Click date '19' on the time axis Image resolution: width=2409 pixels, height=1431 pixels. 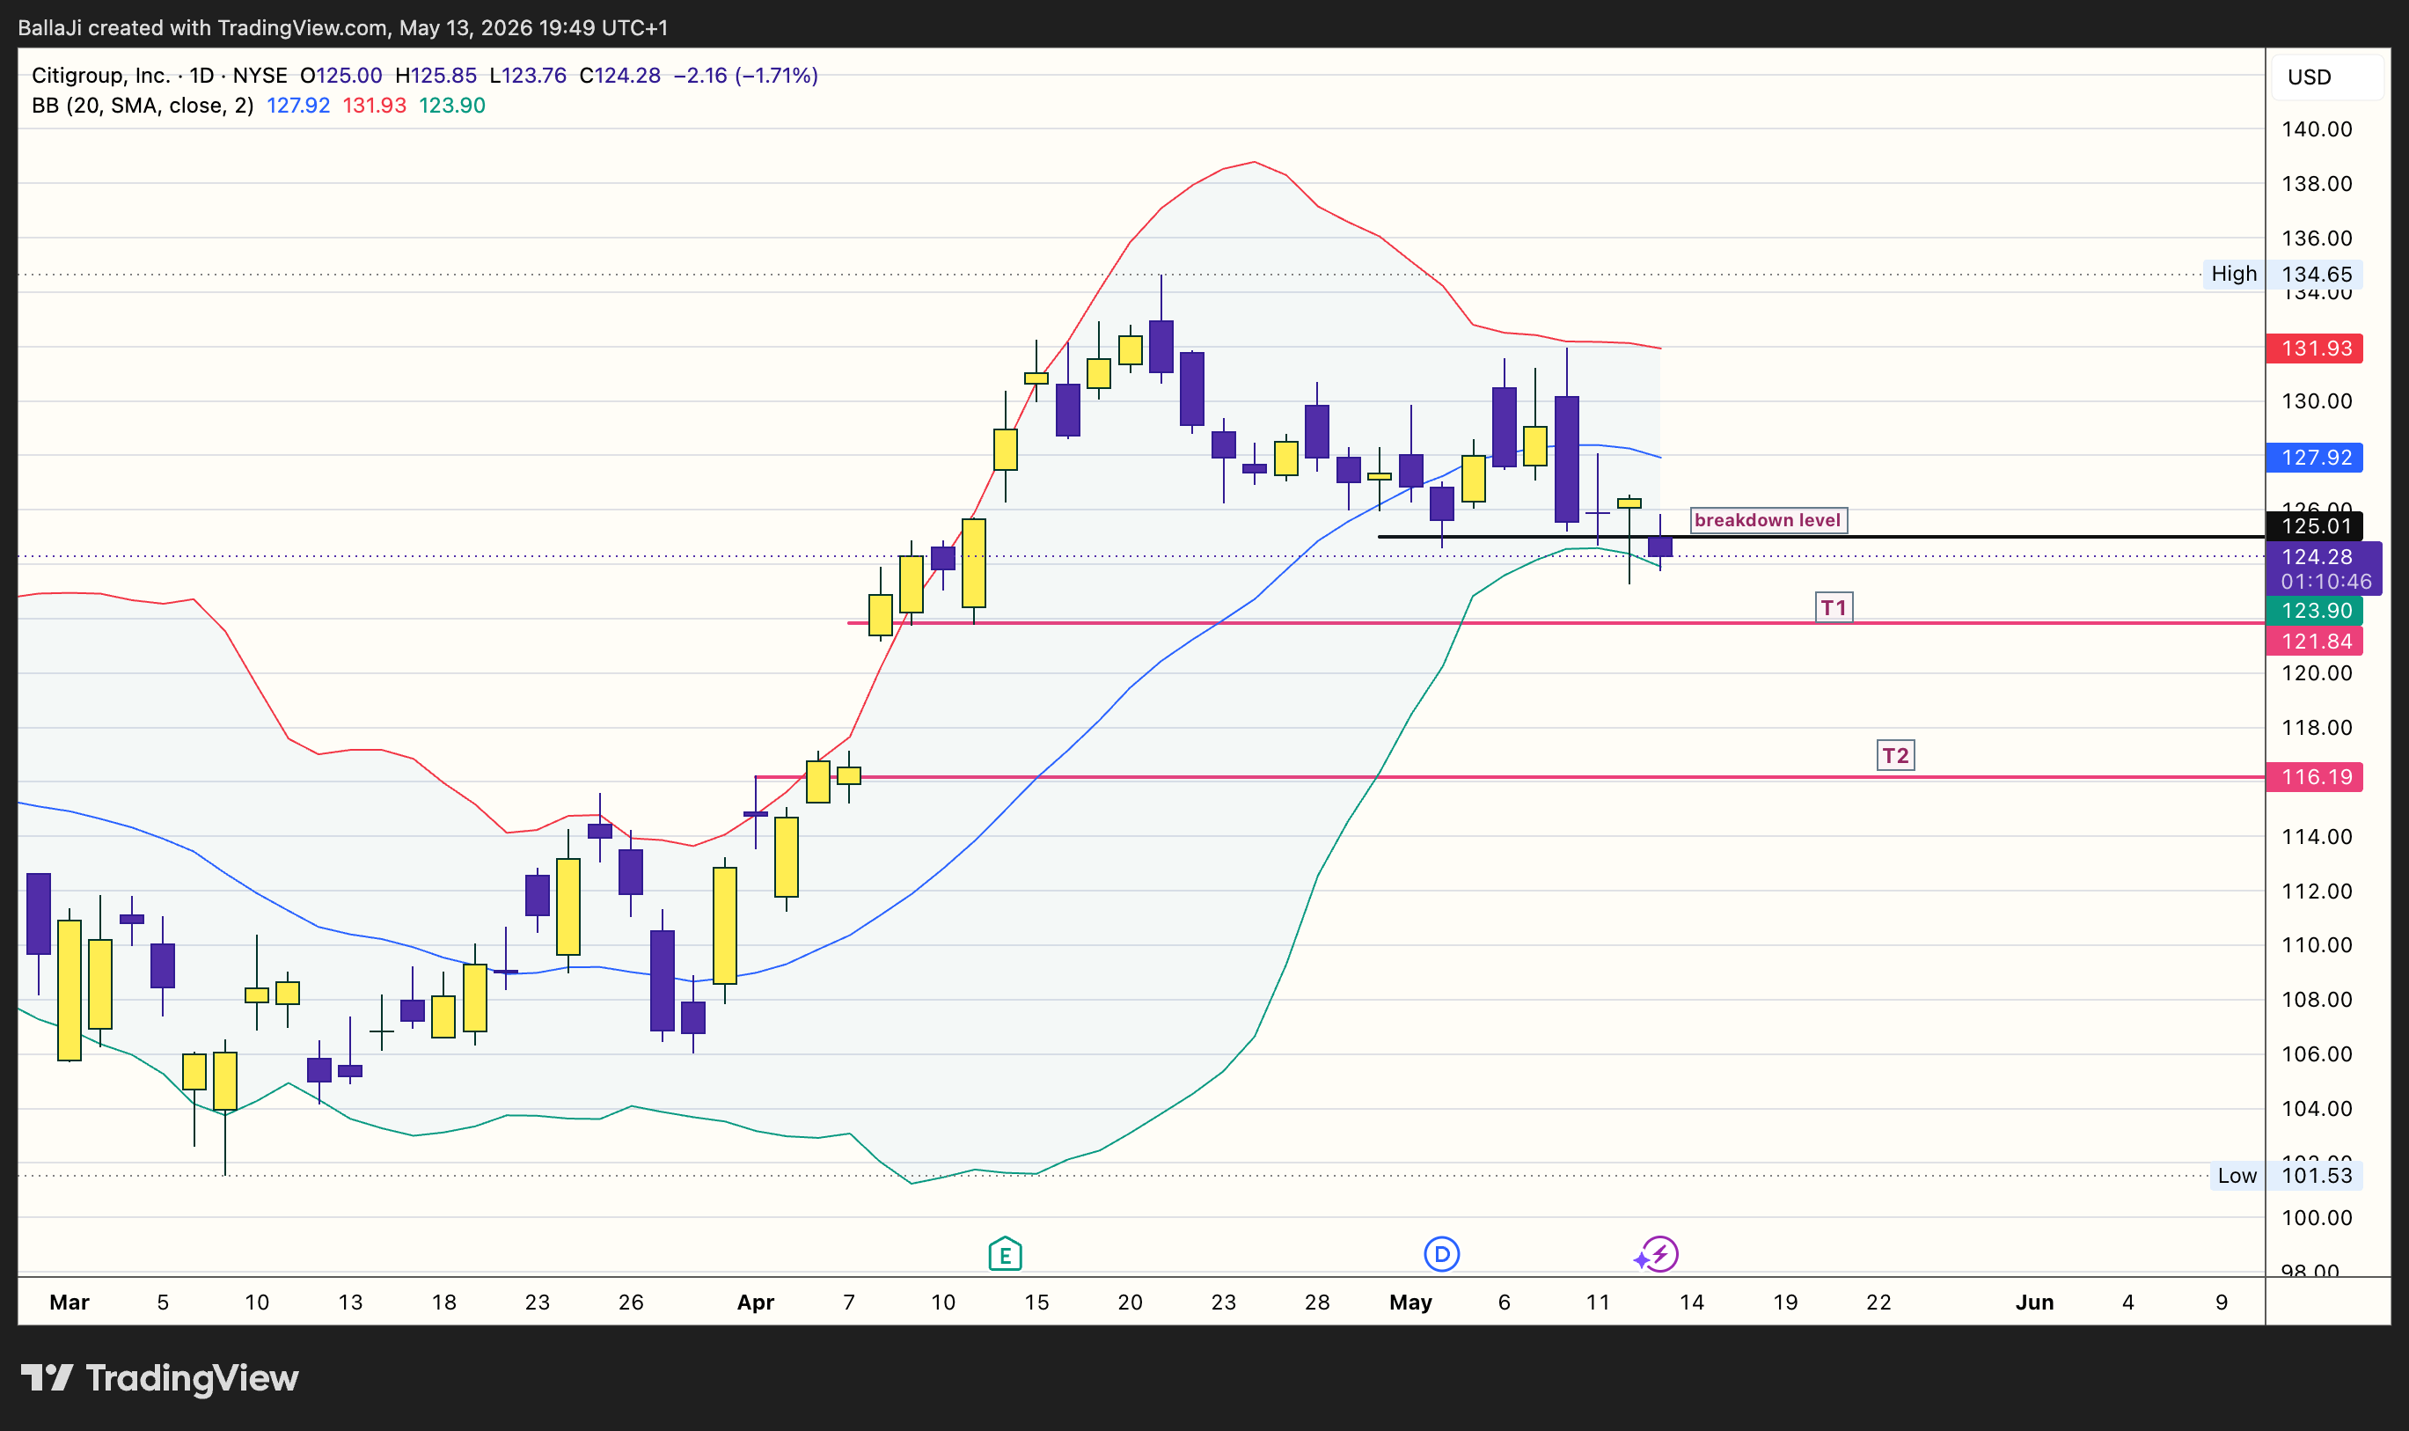click(x=1785, y=1302)
